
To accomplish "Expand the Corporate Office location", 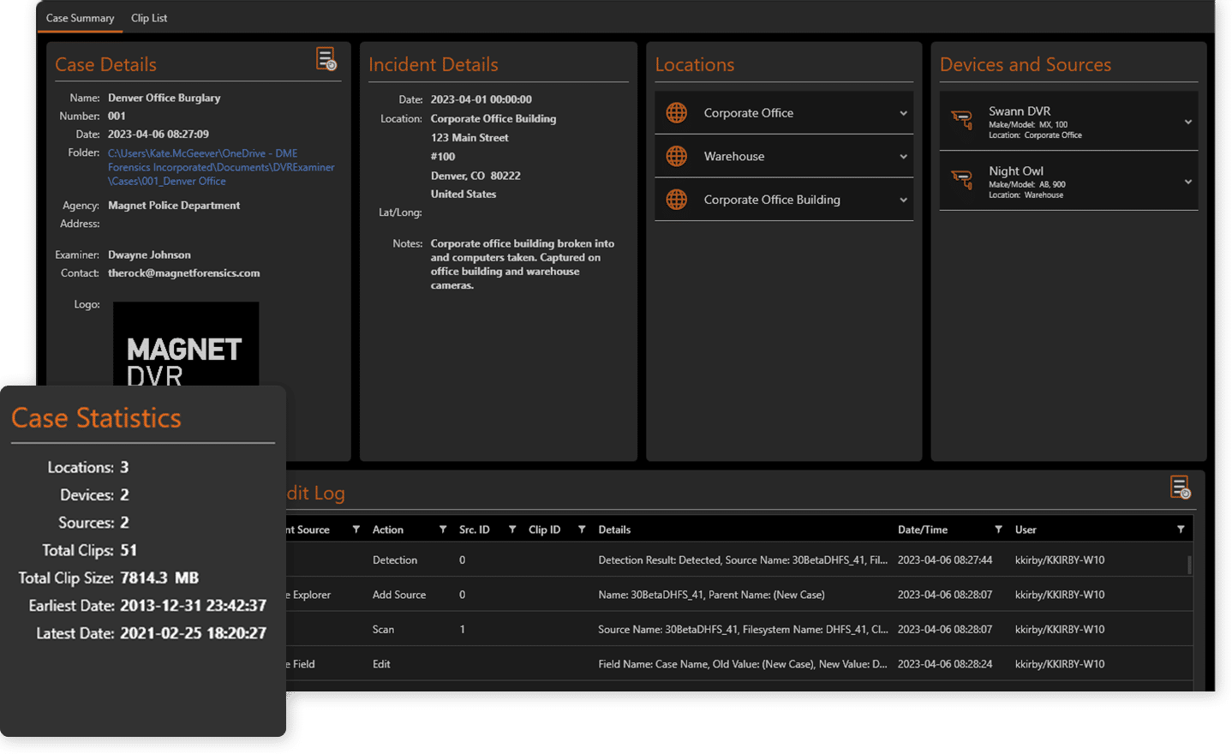I will (903, 113).
